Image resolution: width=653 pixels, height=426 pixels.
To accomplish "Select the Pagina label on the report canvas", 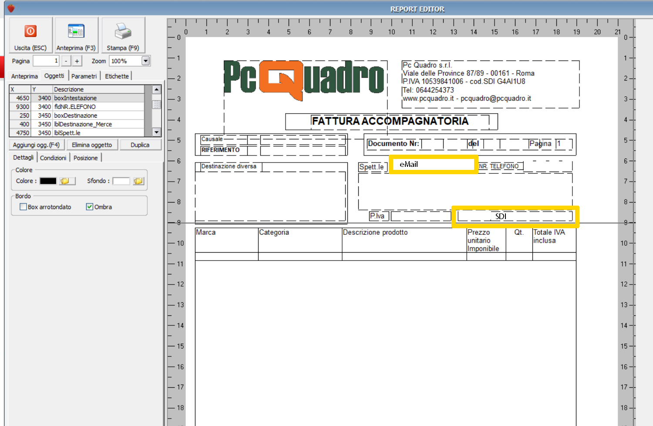I will click(540, 144).
